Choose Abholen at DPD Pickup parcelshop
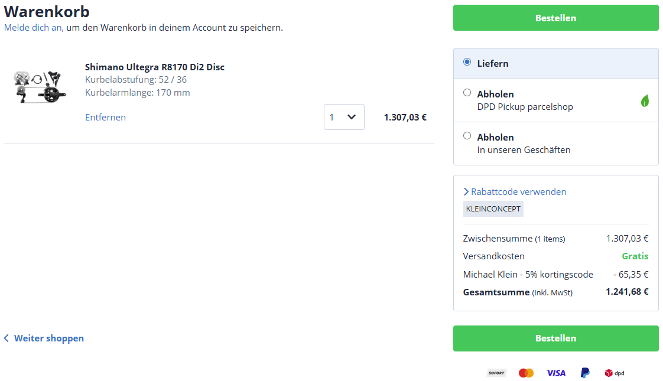Image resolution: width=663 pixels, height=381 pixels. point(467,93)
